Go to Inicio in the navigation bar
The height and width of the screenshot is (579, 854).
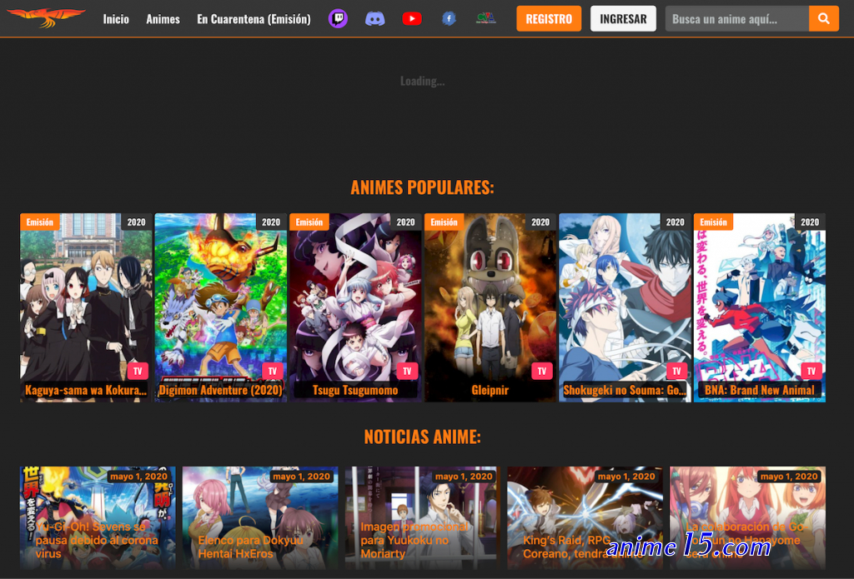click(x=116, y=19)
